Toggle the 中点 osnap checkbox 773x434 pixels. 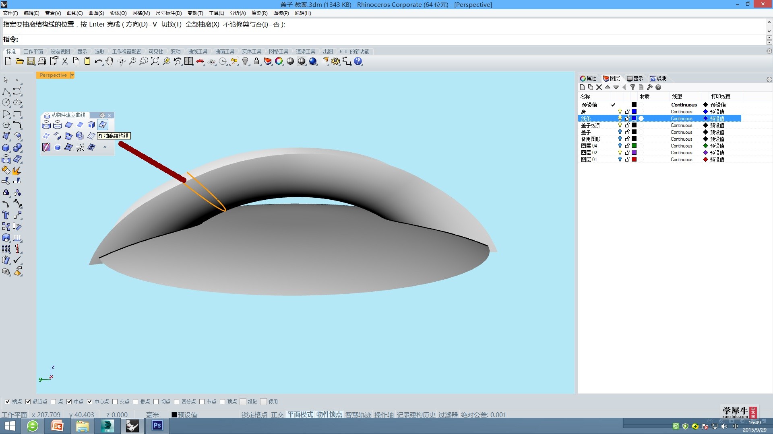pos(69,401)
